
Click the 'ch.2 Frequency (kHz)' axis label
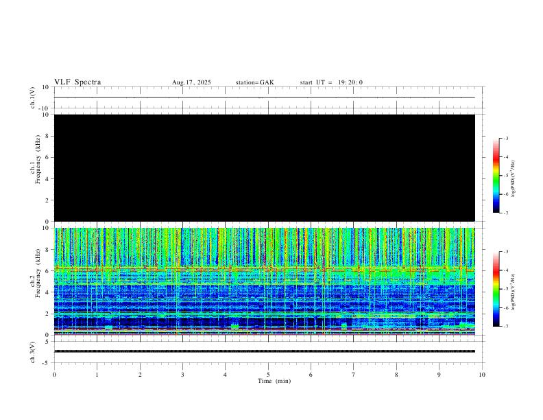pos(35,273)
